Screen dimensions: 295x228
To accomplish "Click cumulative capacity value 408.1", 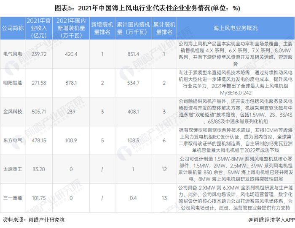I will tap(134, 112).
